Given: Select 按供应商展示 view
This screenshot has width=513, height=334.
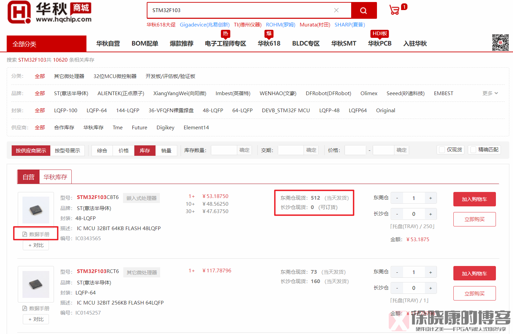Looking at the screenshot, I should 31,150.
